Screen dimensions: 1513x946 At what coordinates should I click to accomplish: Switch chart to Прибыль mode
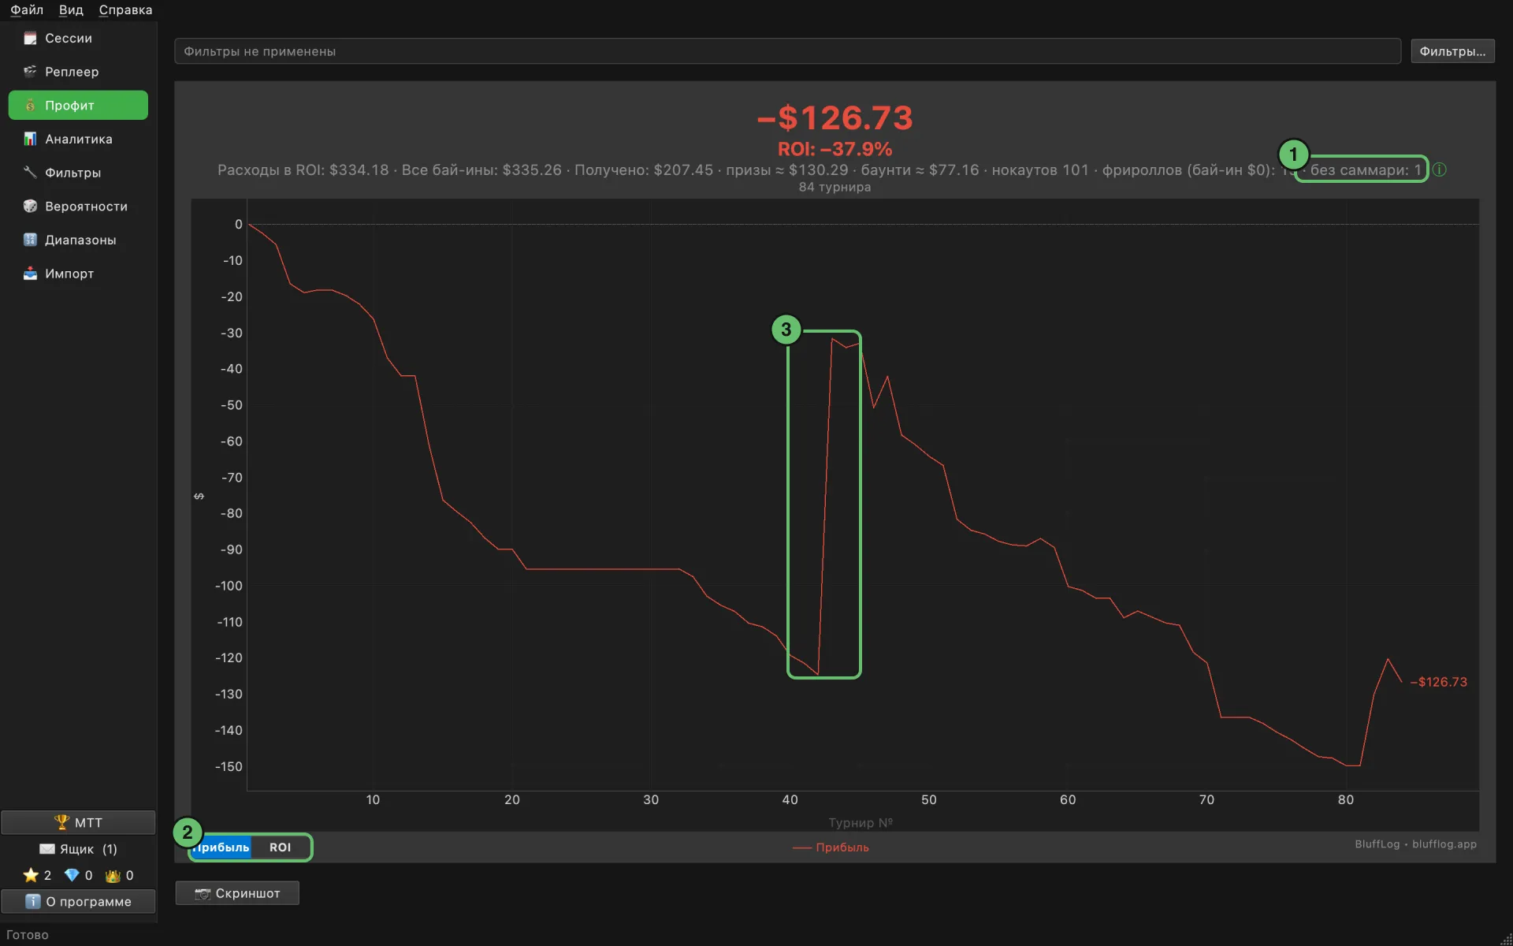221,847
